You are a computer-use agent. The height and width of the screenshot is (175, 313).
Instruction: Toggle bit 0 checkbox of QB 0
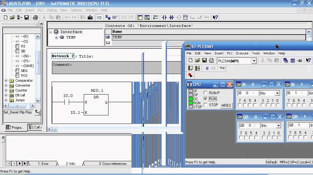pos(279,137)
